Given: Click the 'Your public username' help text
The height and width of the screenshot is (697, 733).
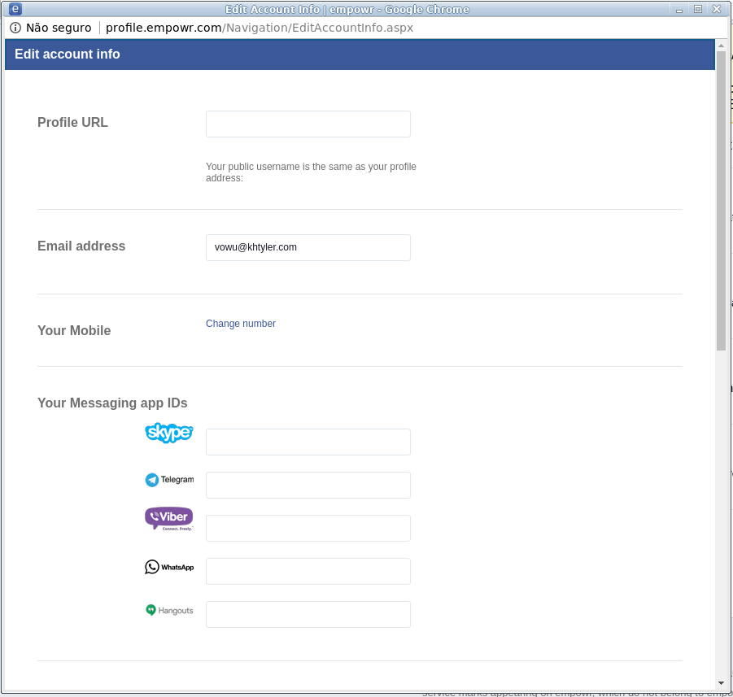Looking at the screenshot, I should click(311, 172).
